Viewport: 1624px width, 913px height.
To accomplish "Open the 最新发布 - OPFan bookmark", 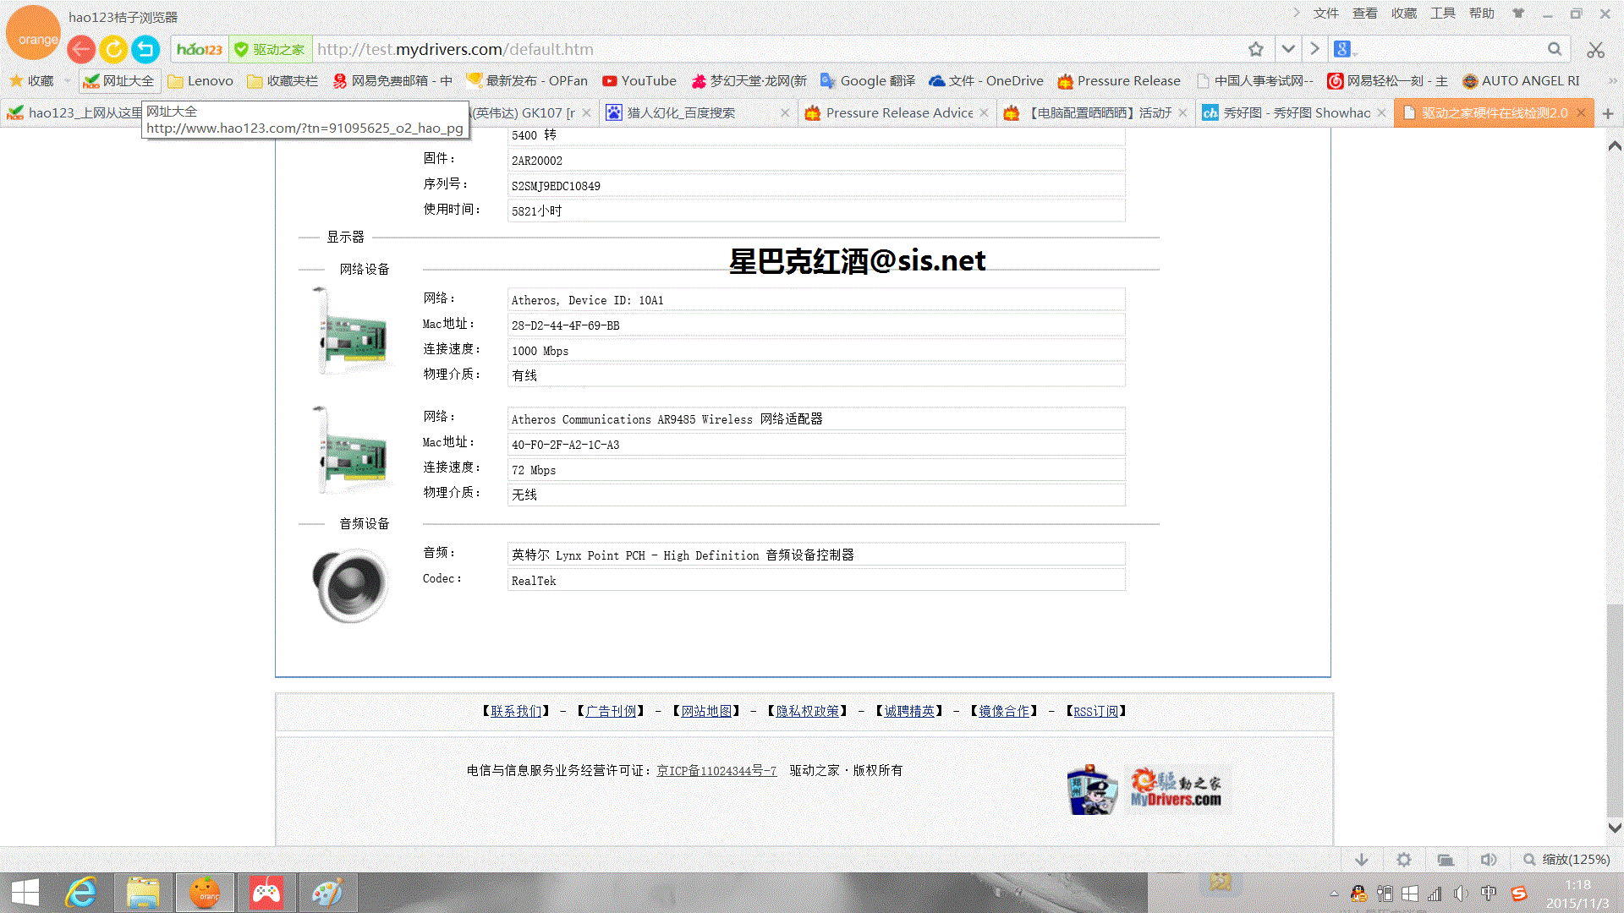I will (527, 81).
